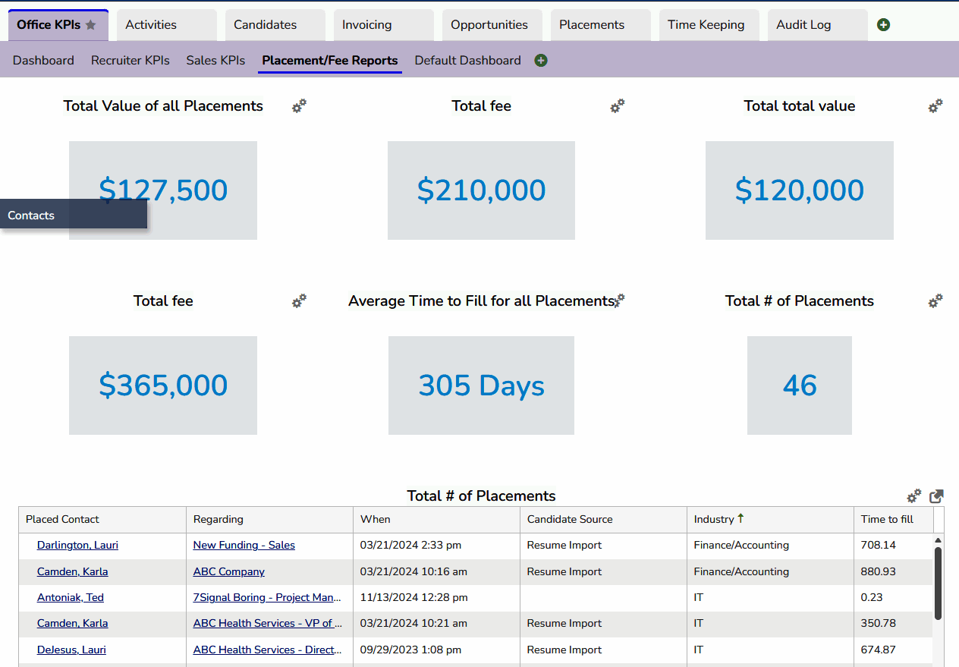
Task: Sort table by Industry column header
Action: [x=714, y=520]
